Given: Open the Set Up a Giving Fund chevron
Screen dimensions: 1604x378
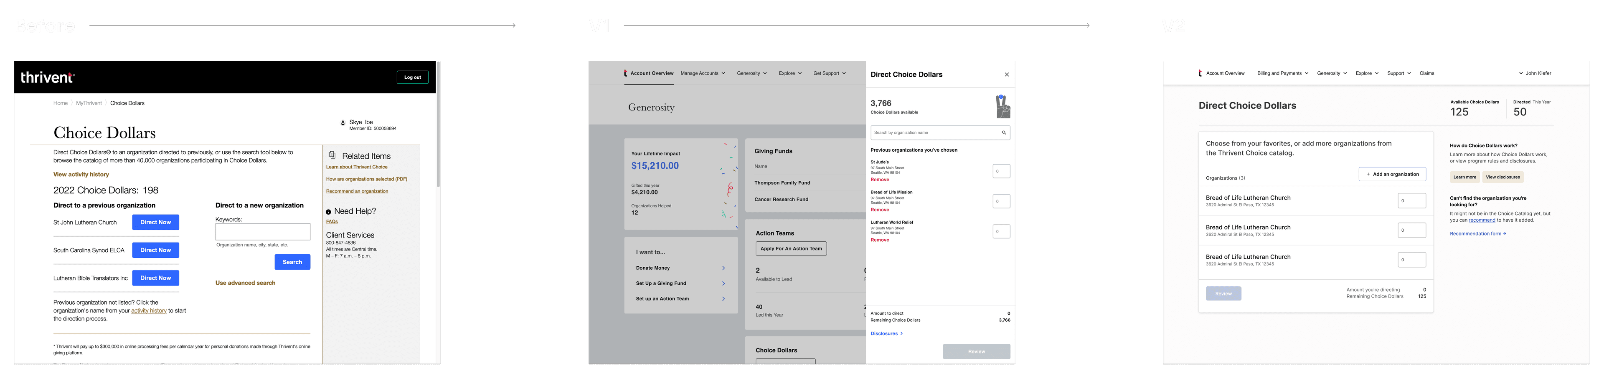Looking at the screenshot, I should coord(723,283).
